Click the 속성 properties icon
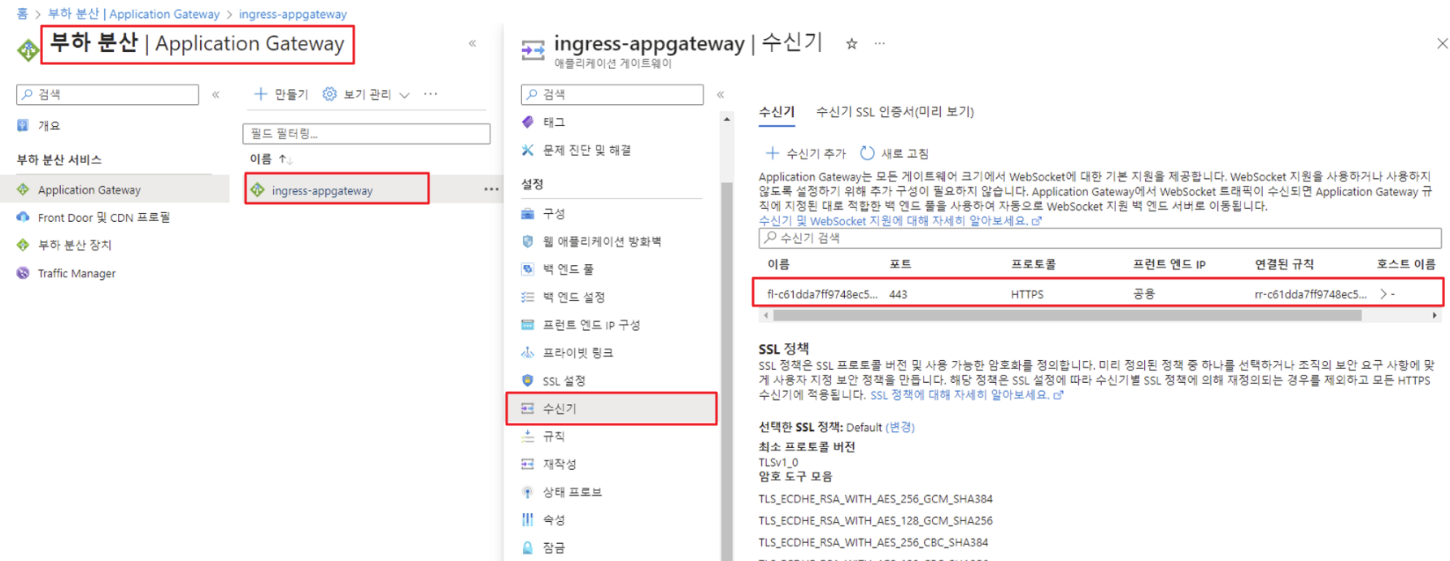 pyautogui.click(x=528, y=520)
